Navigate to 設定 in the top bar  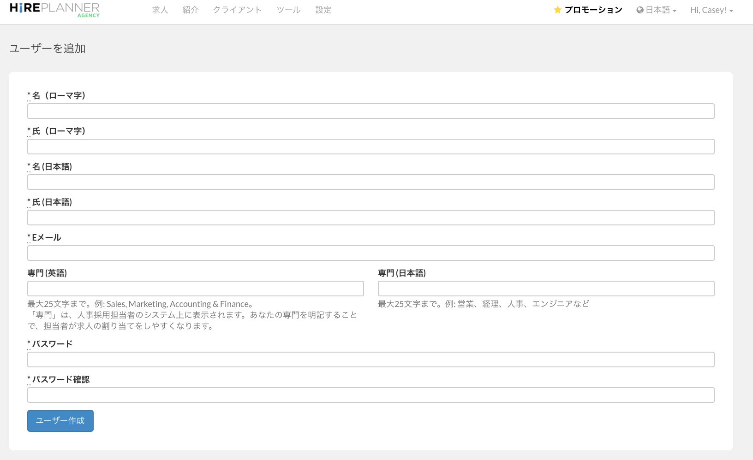323,10
